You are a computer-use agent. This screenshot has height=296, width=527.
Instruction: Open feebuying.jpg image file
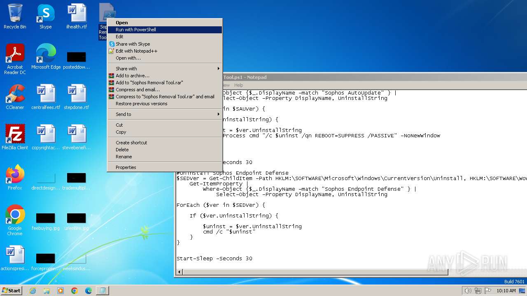click(46, 221)
